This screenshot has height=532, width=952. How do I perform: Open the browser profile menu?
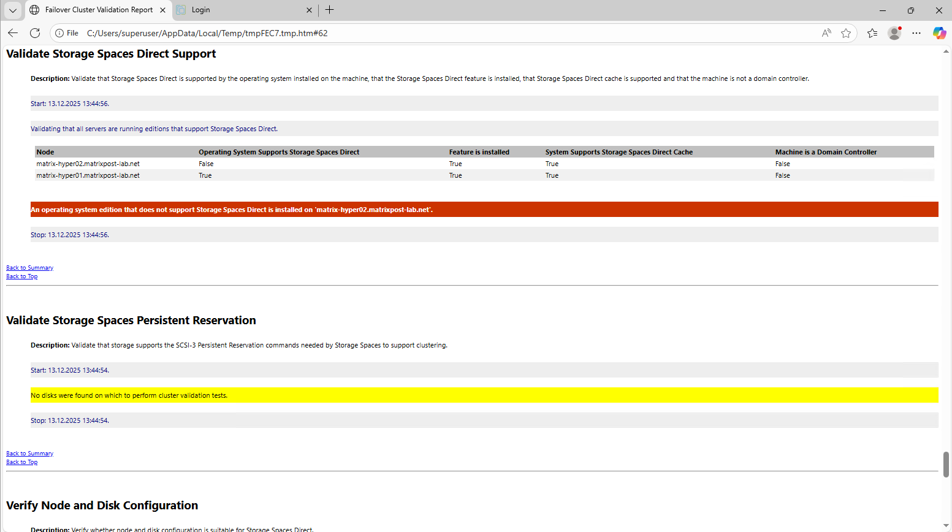tap(894, 33)
